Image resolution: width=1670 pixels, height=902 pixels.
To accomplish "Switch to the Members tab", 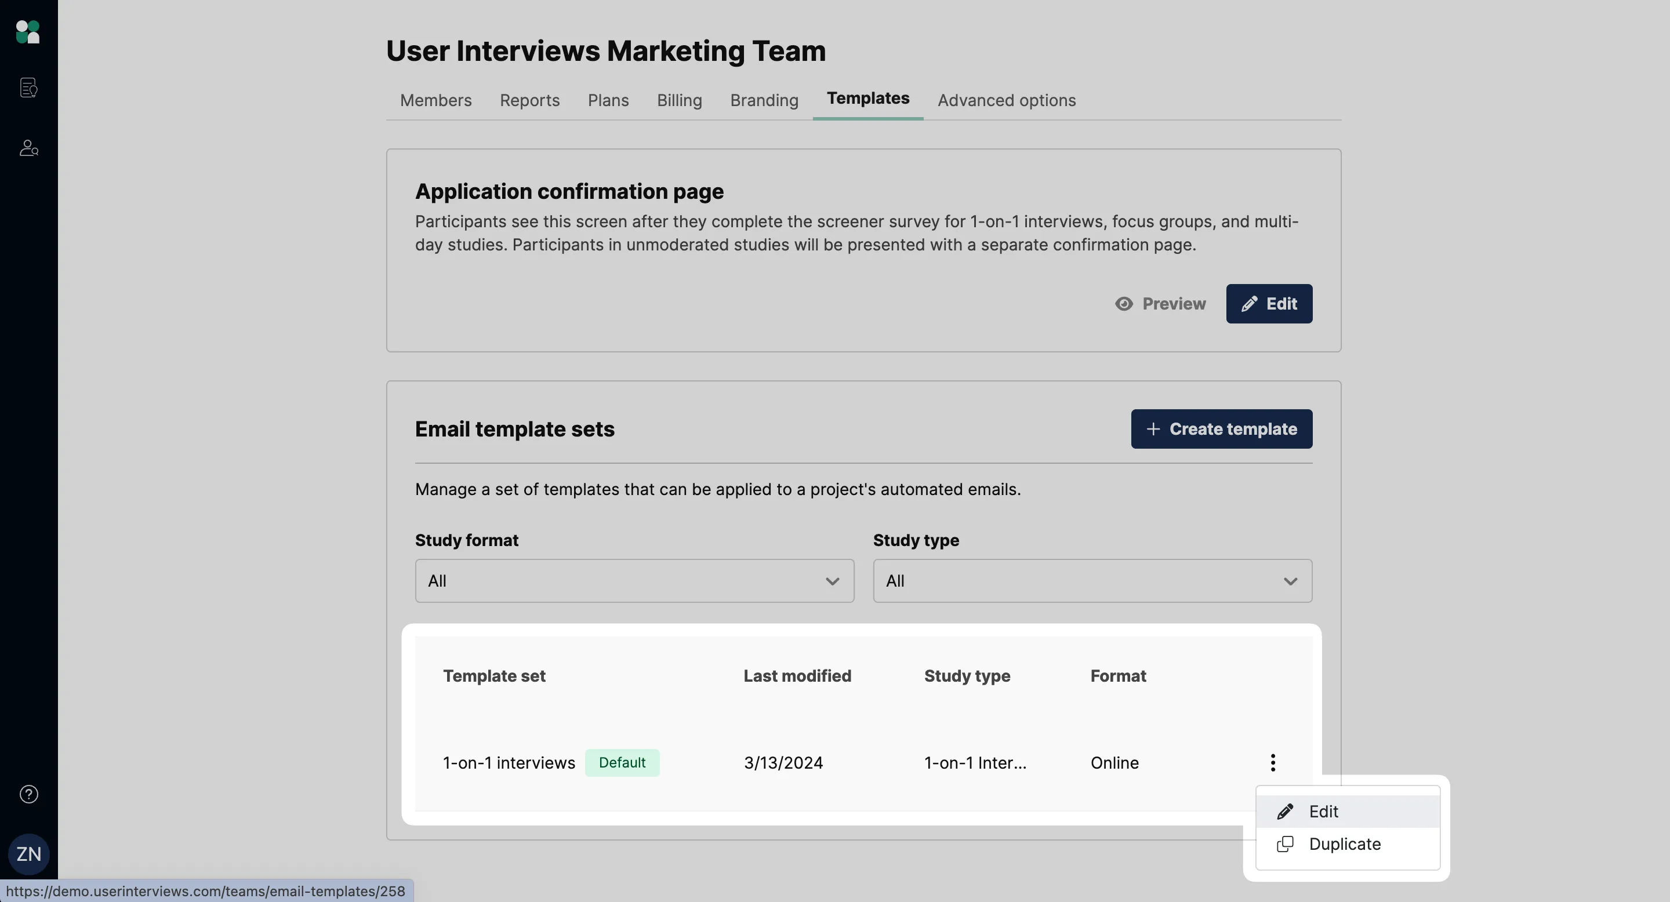I will (x=435, y=100).
